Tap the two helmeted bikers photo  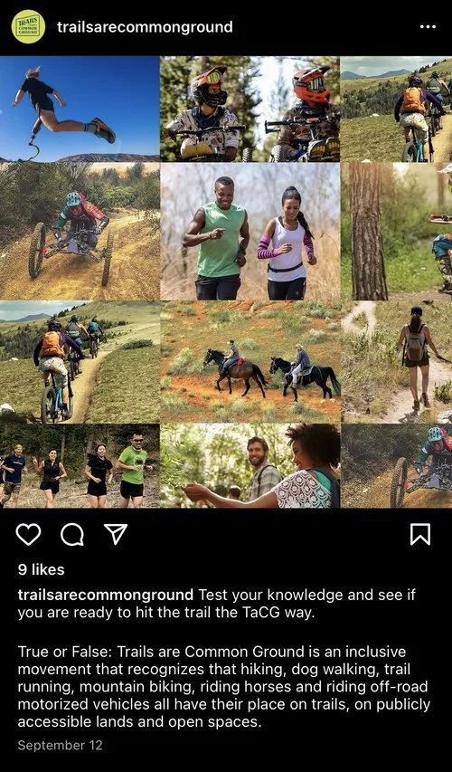[x=250, y=109]
